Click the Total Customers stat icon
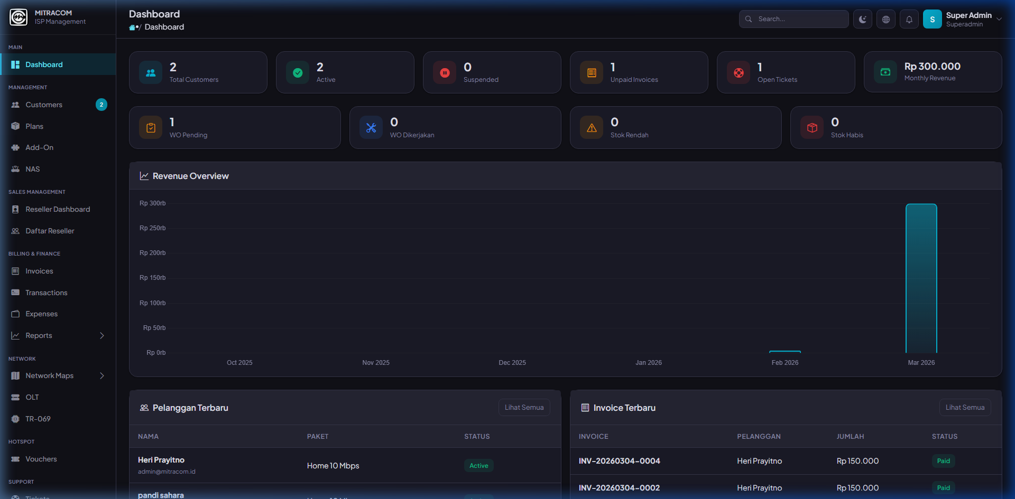The width and height of the screenshot is (1015, 499). (150, 72)
